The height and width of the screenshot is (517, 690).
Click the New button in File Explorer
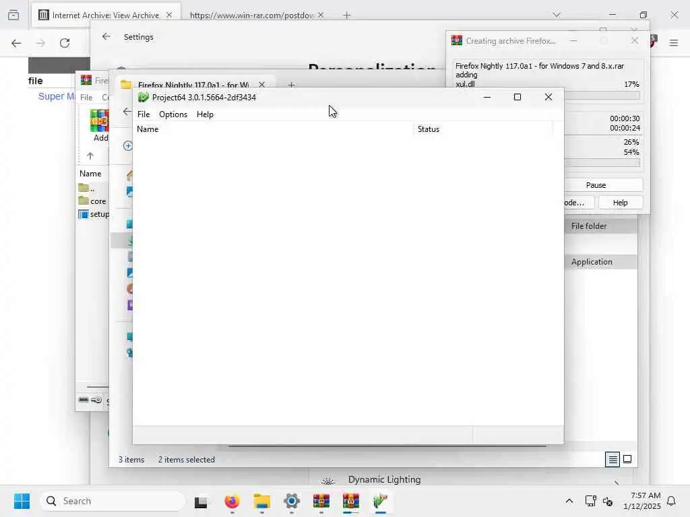click(128, 145)
